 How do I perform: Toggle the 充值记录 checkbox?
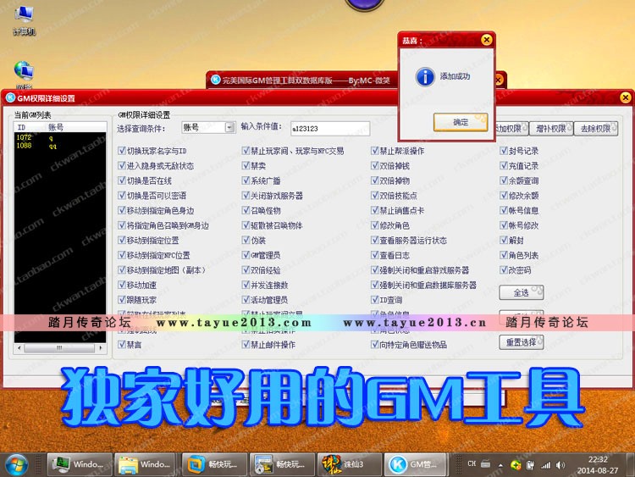tap(503, 166)
